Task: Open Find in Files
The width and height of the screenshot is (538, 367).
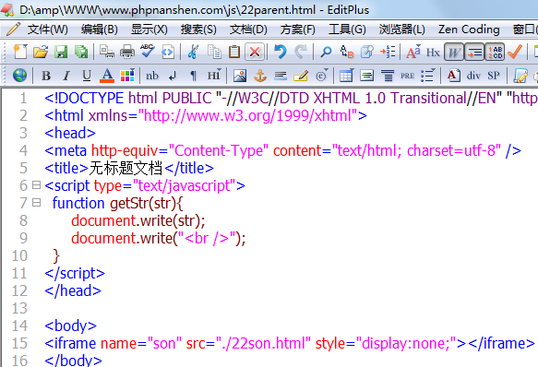Action: click(x=367, y=52)
